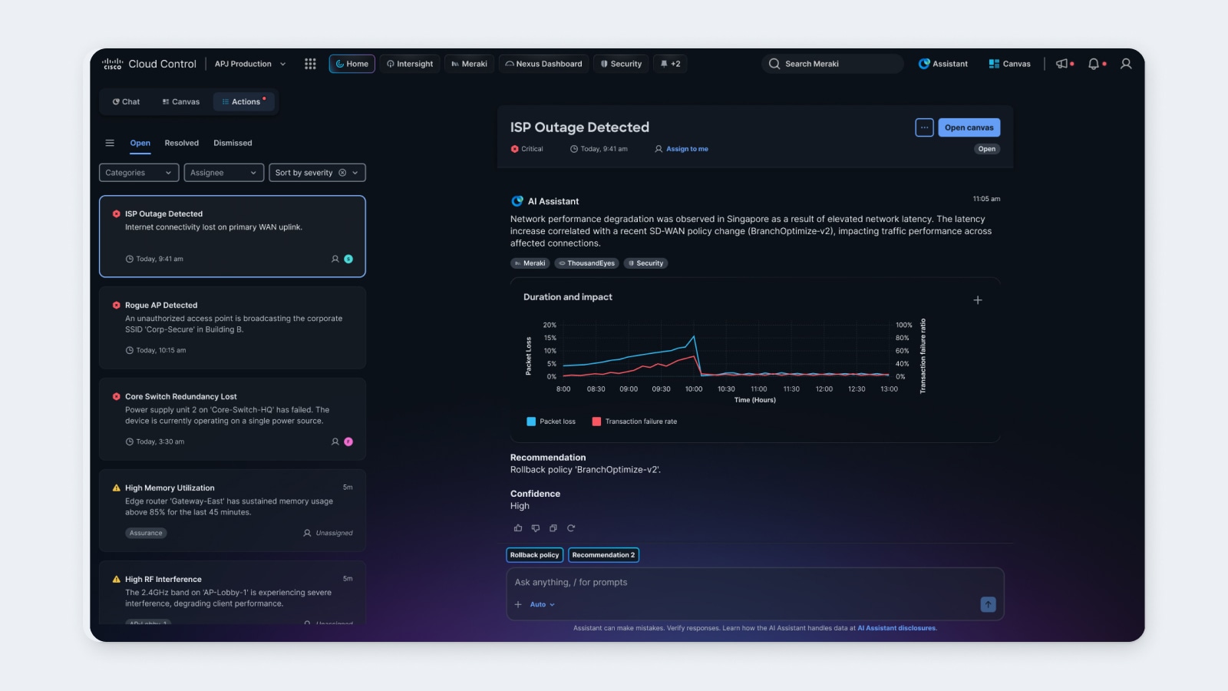The width and height of the screenshot is (1228, 691).
Task: Switch to the Canvas panel tab
Action: point(181,101)
